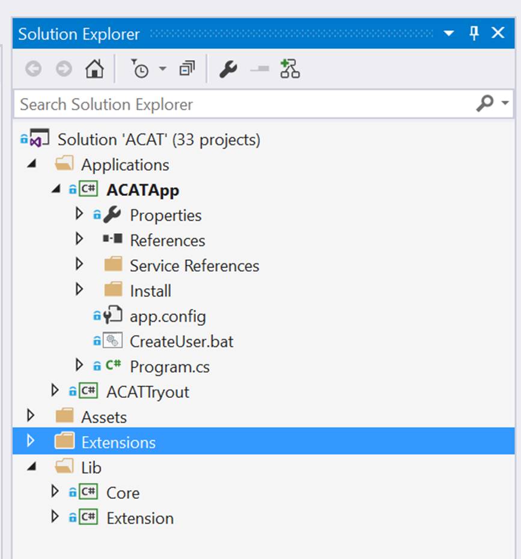Select CreateUser.bat in the tree
Screen dimensions: 521x559
tap(181, 341)
